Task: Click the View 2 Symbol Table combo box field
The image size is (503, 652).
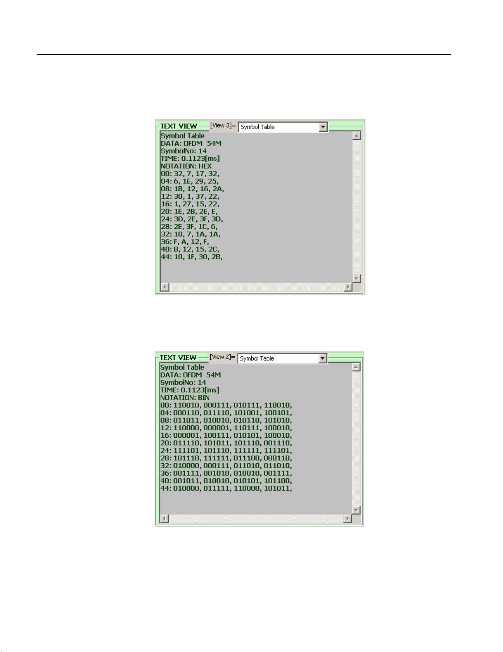Action: click(283, 359)
